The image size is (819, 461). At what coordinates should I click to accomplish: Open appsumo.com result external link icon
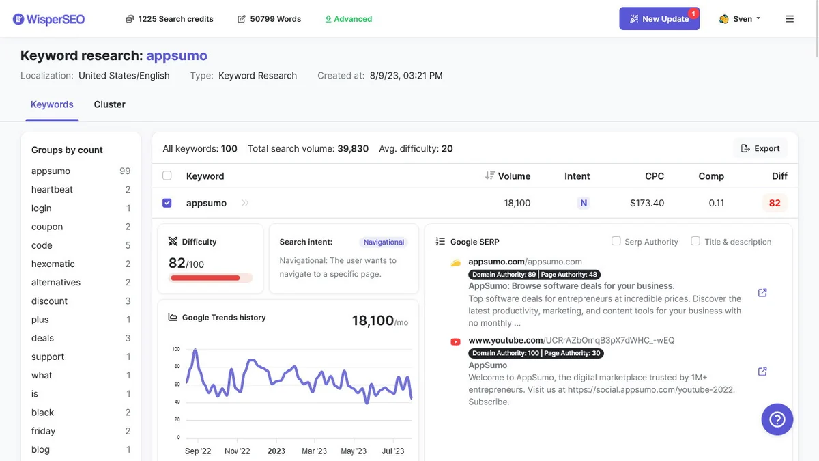point(762,293)
